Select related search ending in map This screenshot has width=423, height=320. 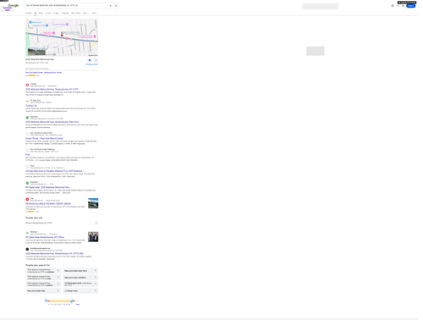43,278
